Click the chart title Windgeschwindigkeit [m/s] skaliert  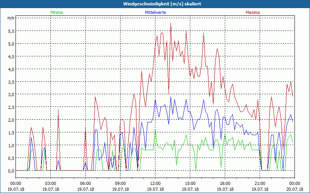[162, 4]
